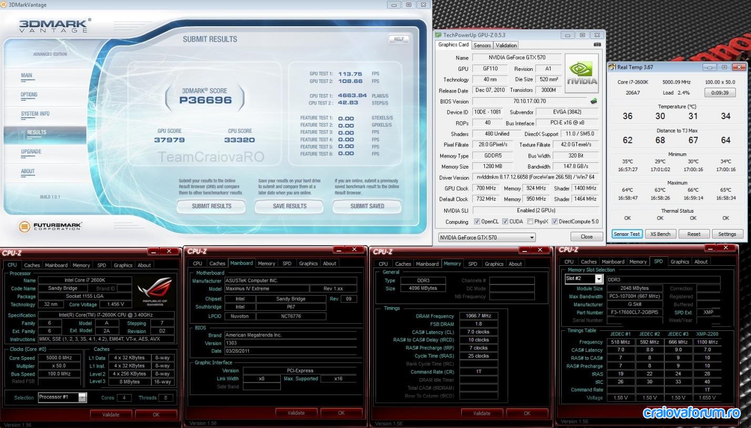Image resolution: width=751 pixels, height=428 pixels.
Task: Open SPD tab in the CPU-Z Mainboard window
Action: pyautogui.click(x=287, y=263)
